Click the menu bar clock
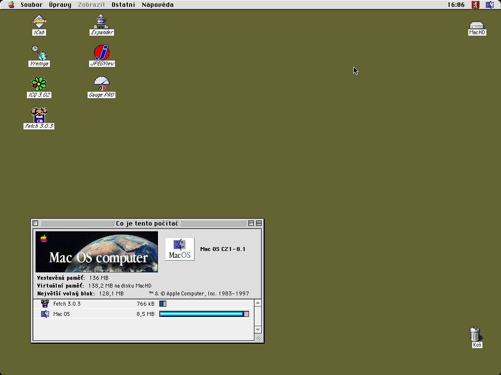The height and width of the screenshot is (375, 501). [x=455, y=5]
